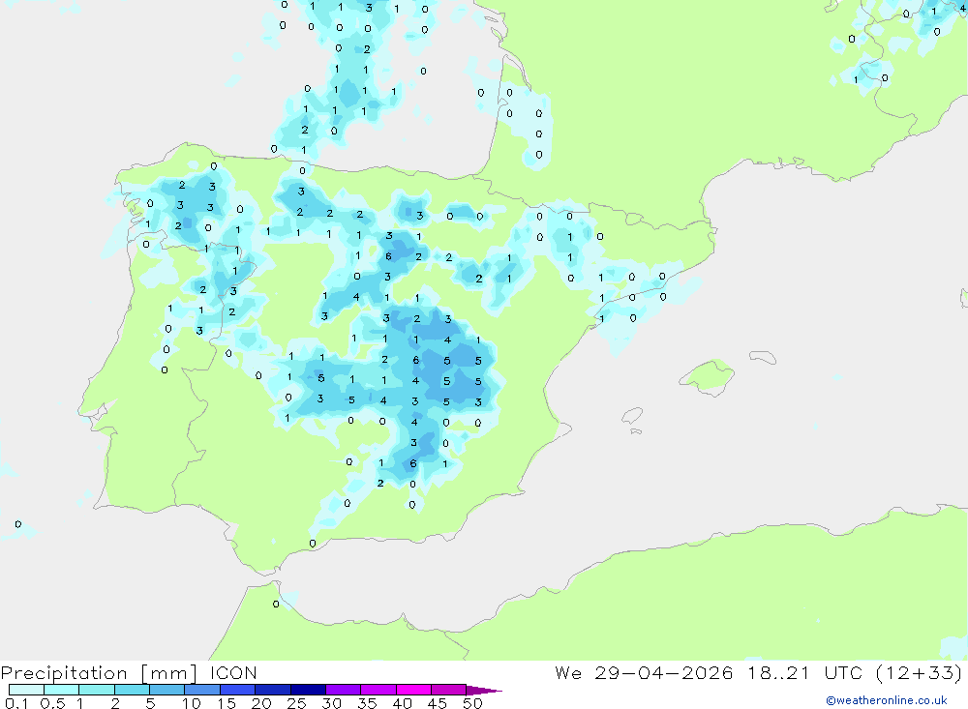Click the weekday label 'We'
Viewport: 968px width, 709px height.
click(568, 672)
